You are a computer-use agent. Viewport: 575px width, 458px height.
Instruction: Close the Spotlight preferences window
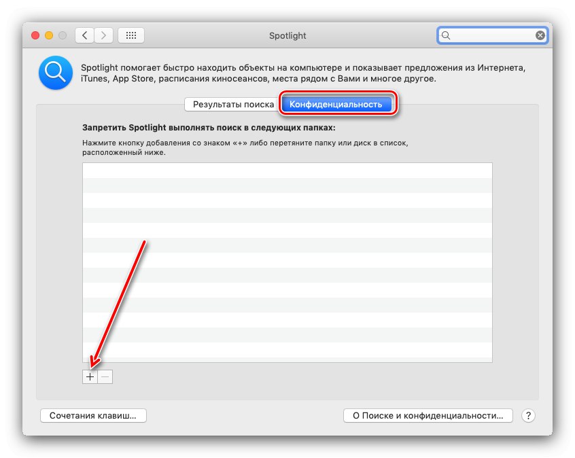click(x=35, y=35)
